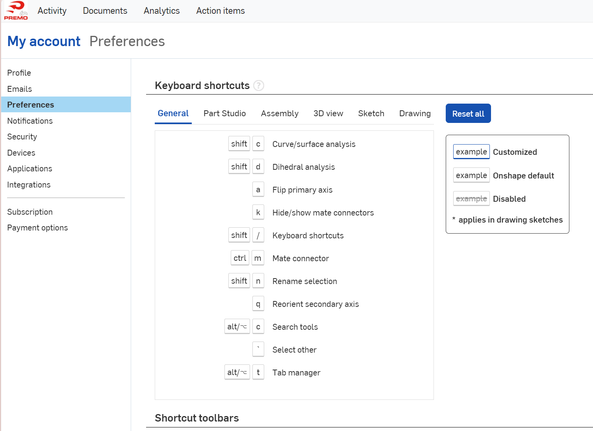
Task: Open Analytics in the top navigation
Action: [161, 11]
